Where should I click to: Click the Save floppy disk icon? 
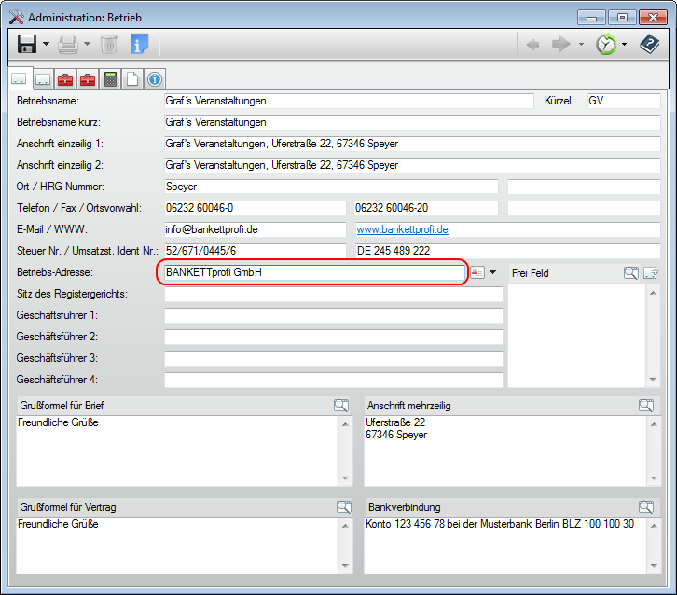click(x=26, y=44)
